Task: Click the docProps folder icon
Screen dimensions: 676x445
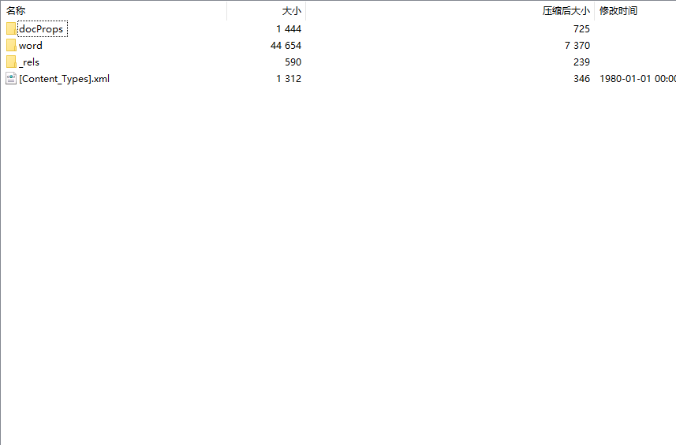Action: (11, 29)
